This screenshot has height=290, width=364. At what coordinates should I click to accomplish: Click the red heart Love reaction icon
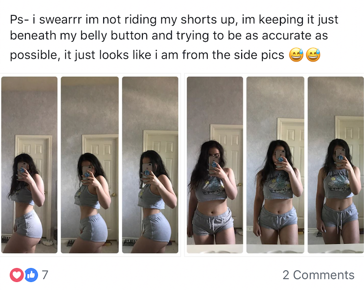(17, 275)
